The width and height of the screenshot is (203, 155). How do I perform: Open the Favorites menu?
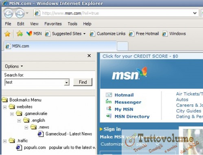coord(53,24)
